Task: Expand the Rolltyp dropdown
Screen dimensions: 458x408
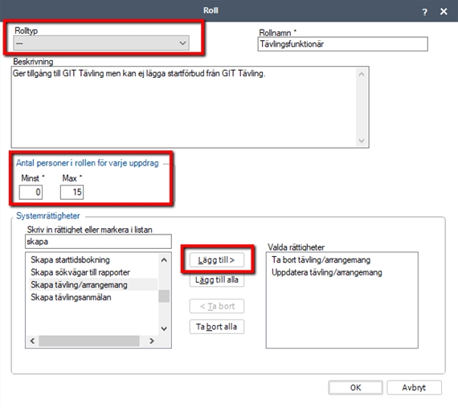Action: pos(101,43)
